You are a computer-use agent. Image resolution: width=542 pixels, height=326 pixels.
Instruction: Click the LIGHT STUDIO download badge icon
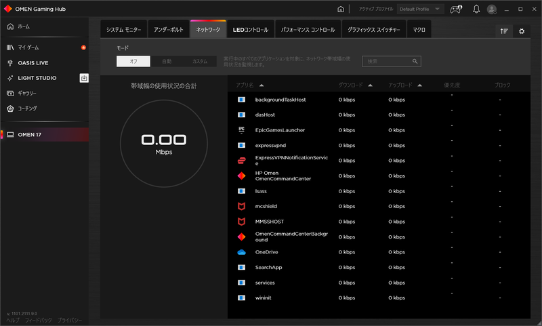point(84,78)
